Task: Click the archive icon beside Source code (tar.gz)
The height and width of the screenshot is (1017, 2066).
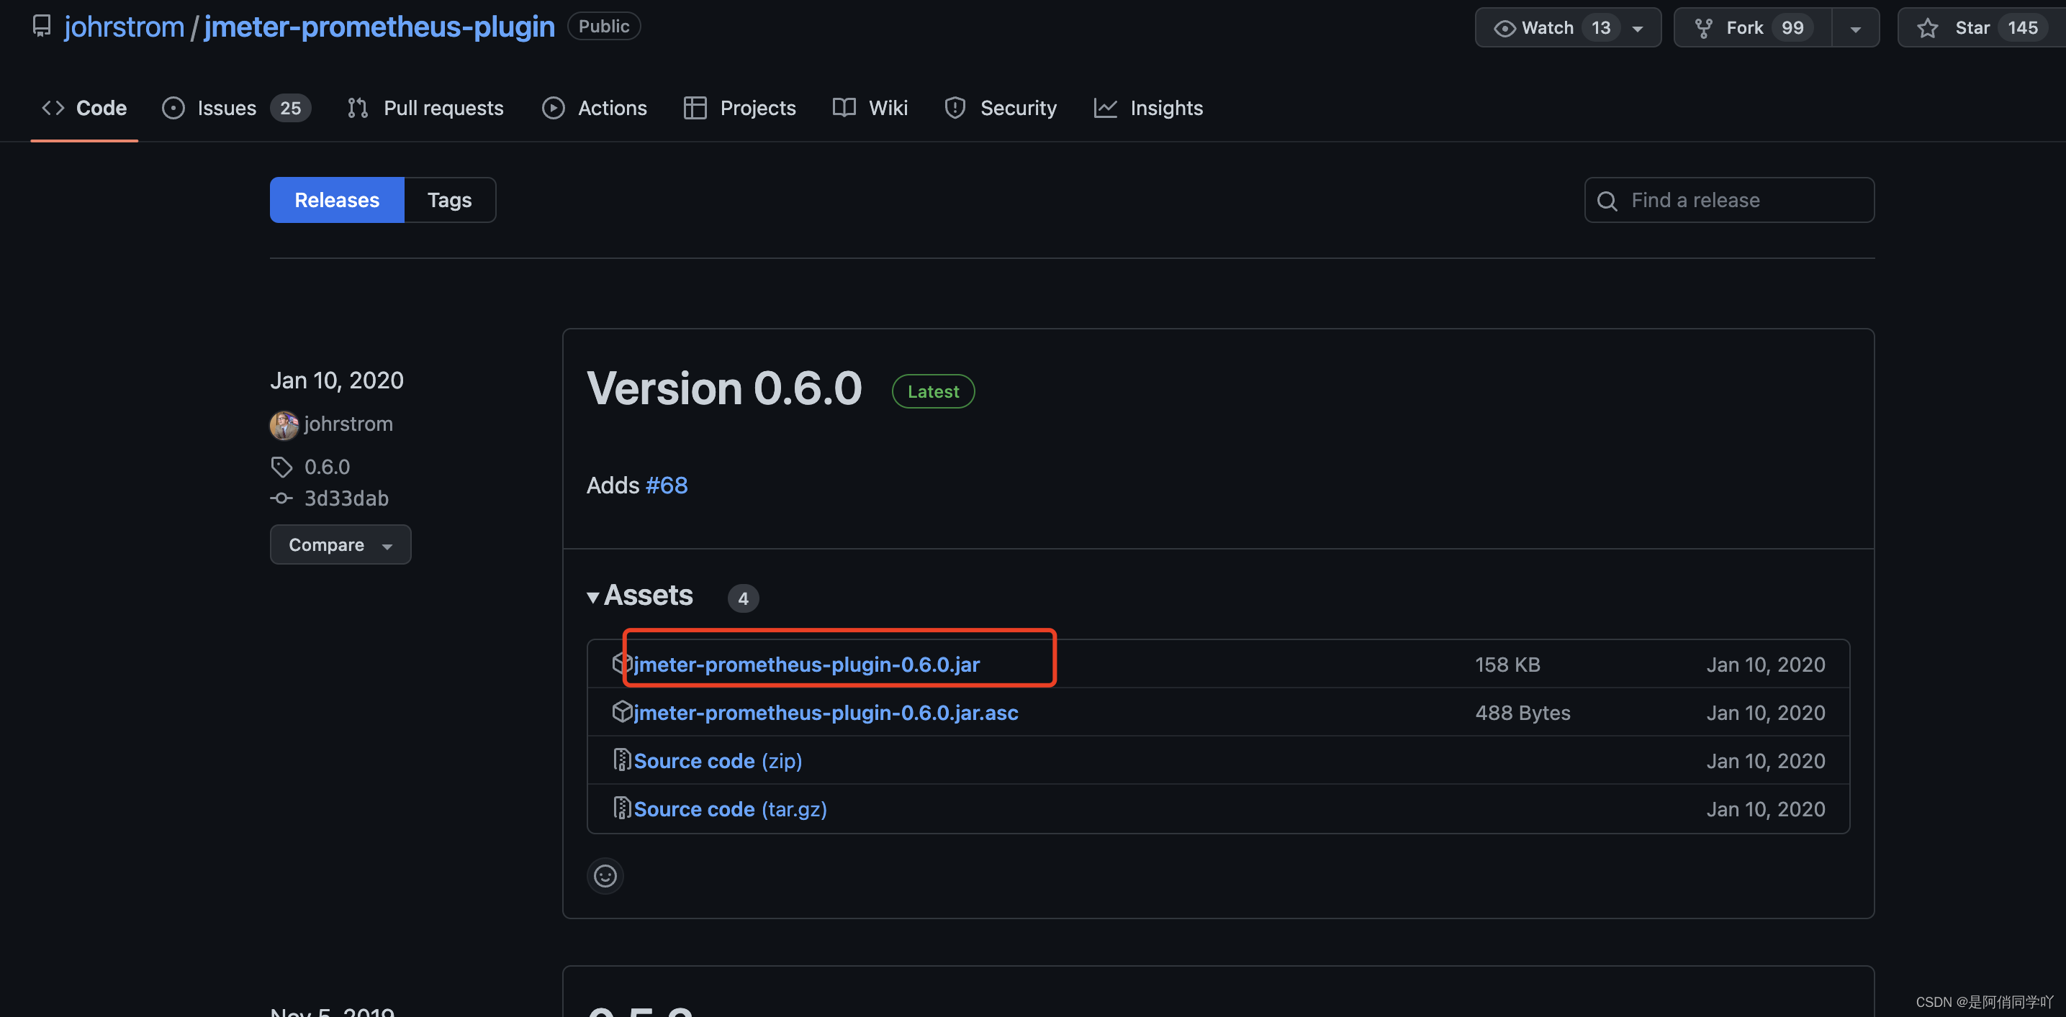Action: coord(621,808)
